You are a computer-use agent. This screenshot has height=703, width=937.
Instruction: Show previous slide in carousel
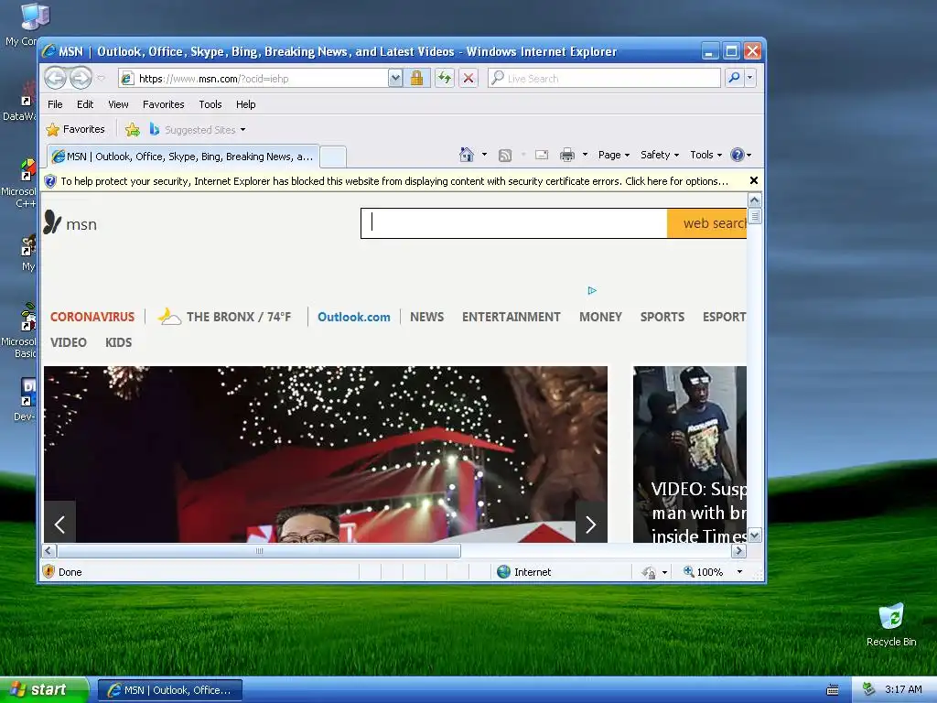click(59, 525)
